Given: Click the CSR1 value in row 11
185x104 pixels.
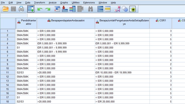Looking at the screenshot, I should tap(161, 73).
